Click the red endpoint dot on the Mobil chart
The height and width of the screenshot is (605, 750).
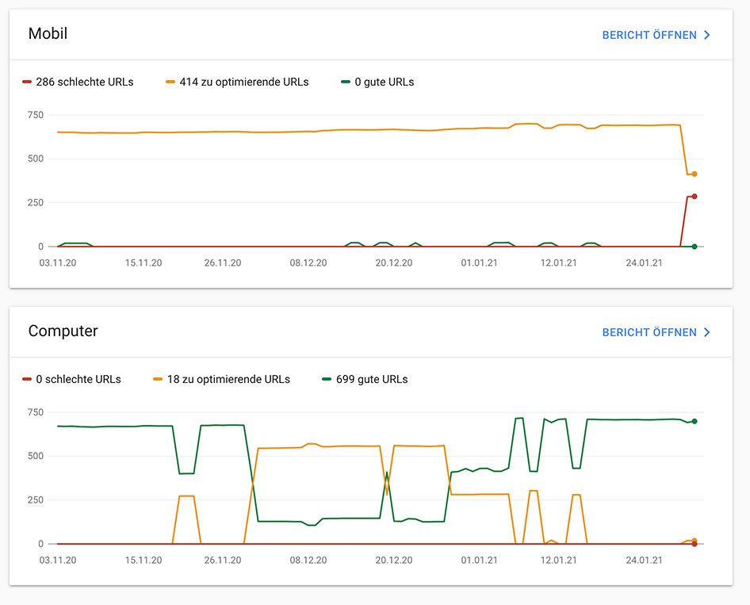click(x=694, y=194)
